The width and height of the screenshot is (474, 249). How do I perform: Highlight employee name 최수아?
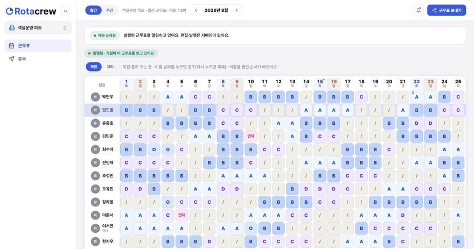click(108, 150)
